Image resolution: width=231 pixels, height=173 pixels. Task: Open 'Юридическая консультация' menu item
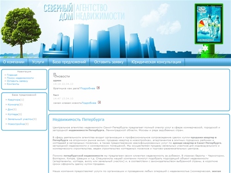tap(156, 62)
